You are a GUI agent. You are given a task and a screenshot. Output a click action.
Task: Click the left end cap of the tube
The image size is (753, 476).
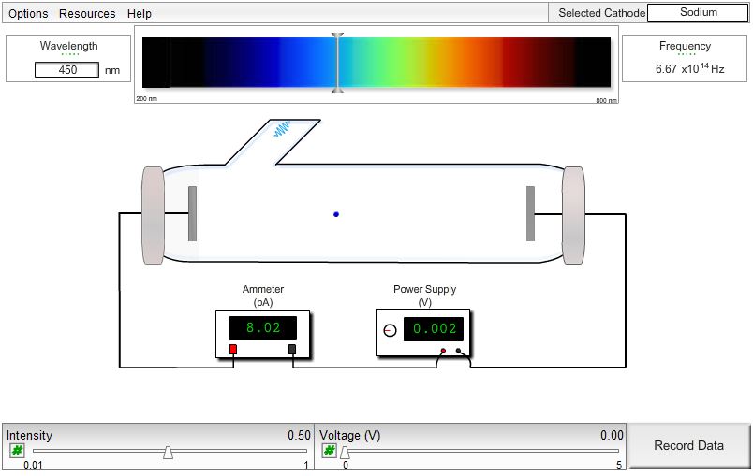[153, 215]
